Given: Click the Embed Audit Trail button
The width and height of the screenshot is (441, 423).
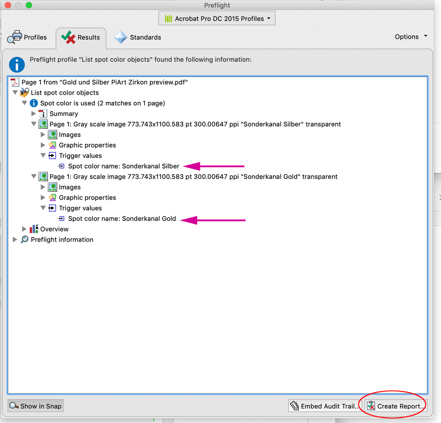Looking at the screenshot, I should [x=325, y=406].
